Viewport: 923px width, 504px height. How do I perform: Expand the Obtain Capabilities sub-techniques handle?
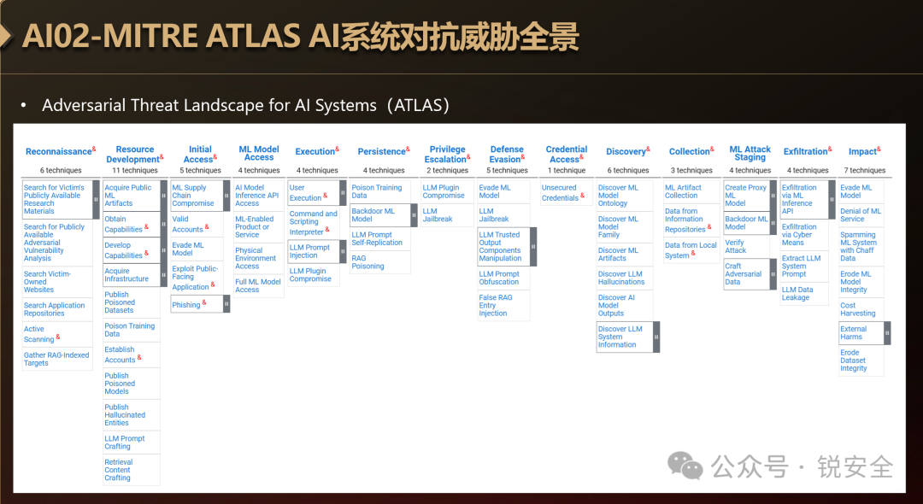point(163,224)
